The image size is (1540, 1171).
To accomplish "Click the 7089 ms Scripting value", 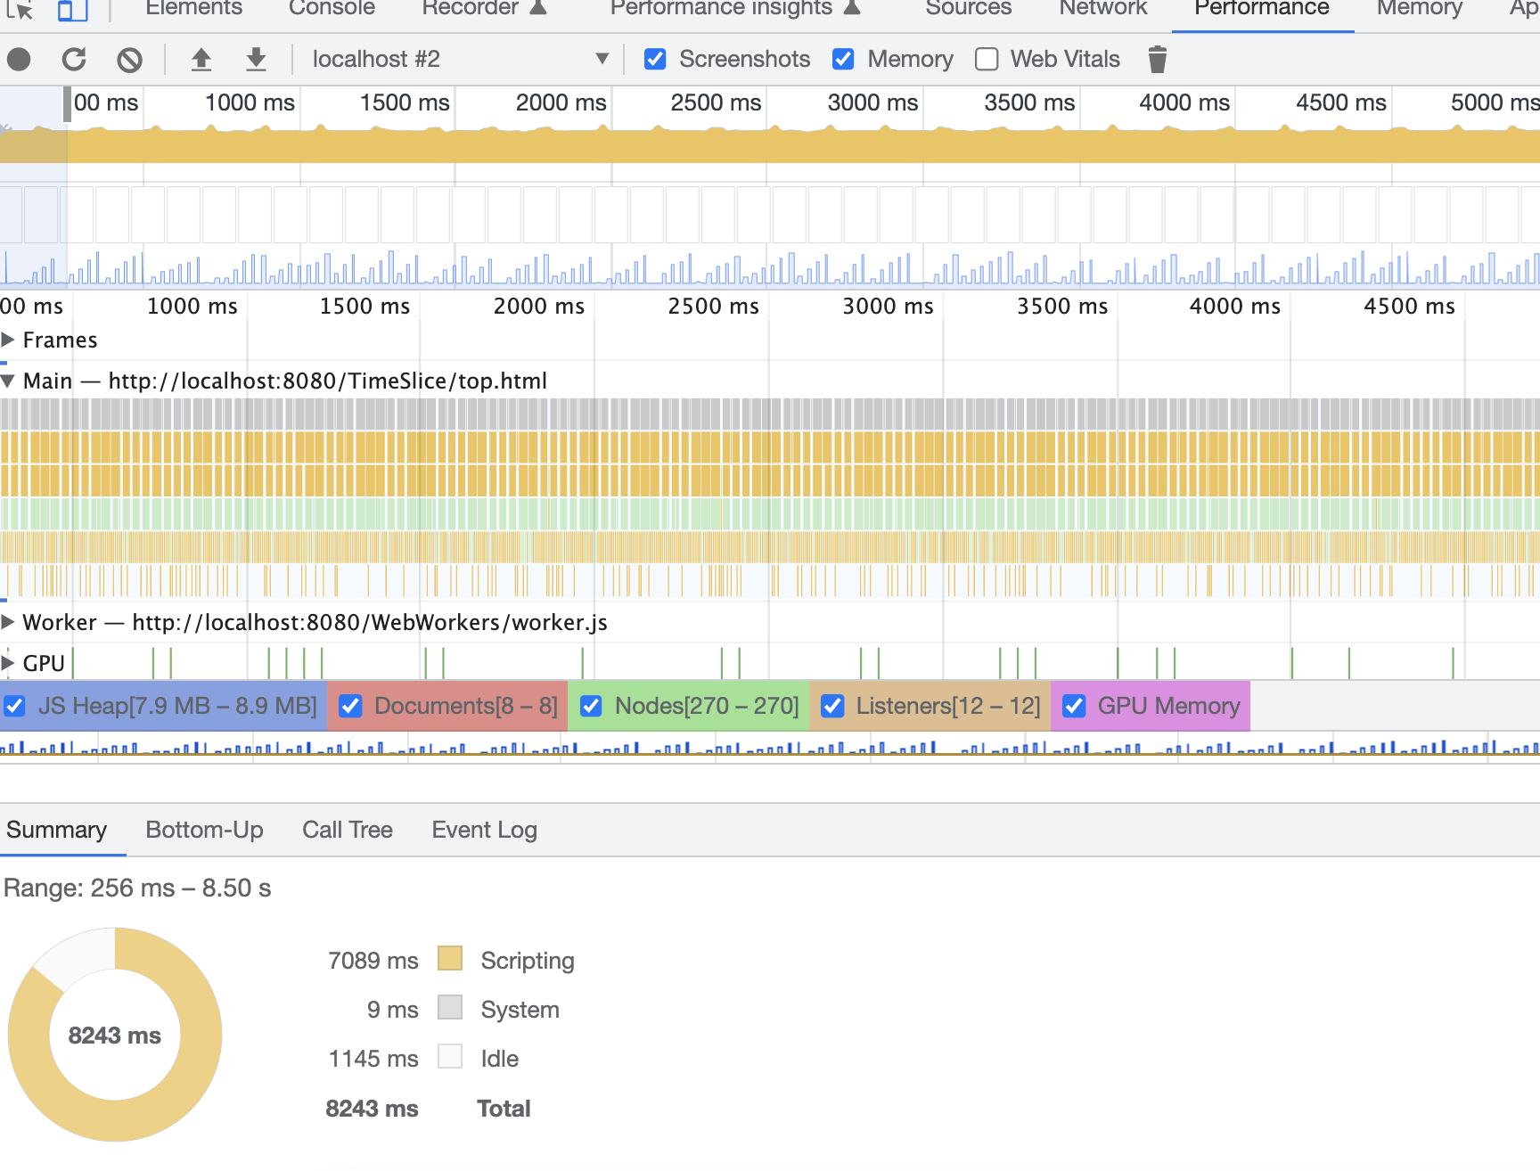I will [373, 961].
